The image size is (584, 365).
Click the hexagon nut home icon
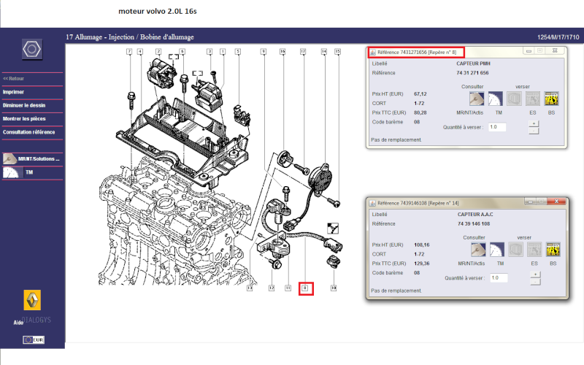[x=32, y=49]
